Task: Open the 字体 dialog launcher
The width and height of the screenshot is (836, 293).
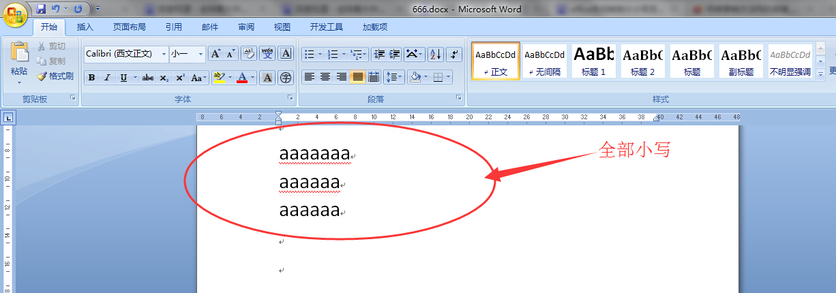Action: coord(290,99)
